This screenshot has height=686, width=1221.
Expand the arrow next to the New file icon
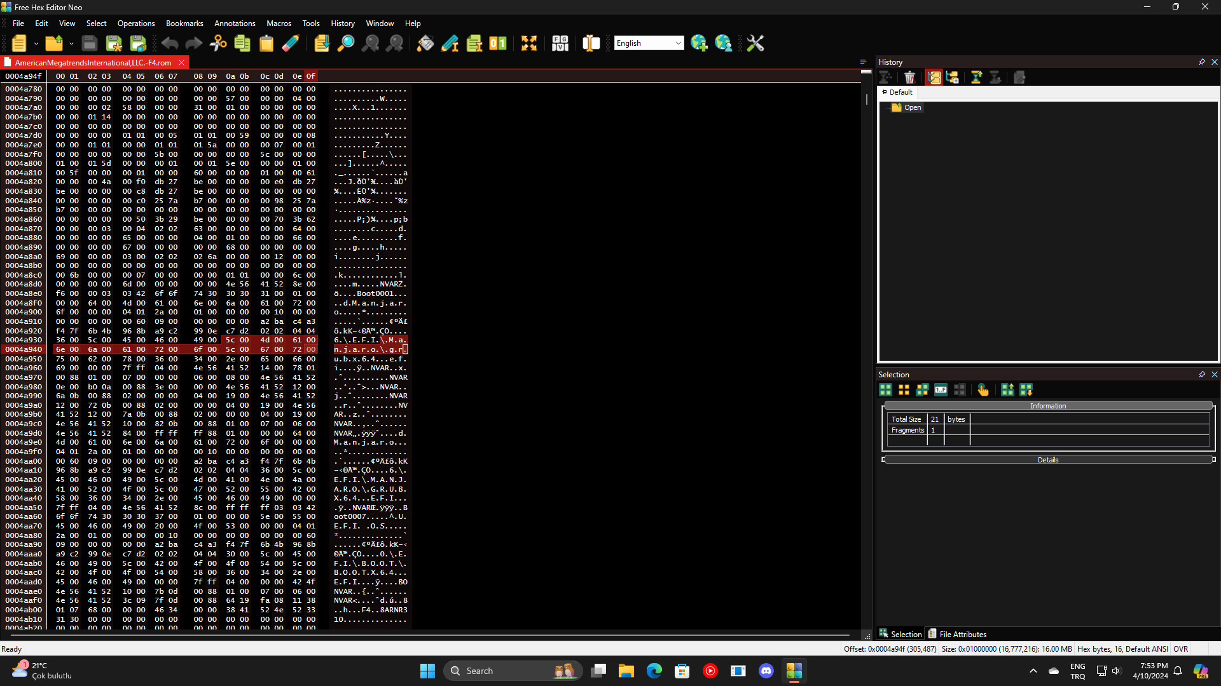pos(36,43)
